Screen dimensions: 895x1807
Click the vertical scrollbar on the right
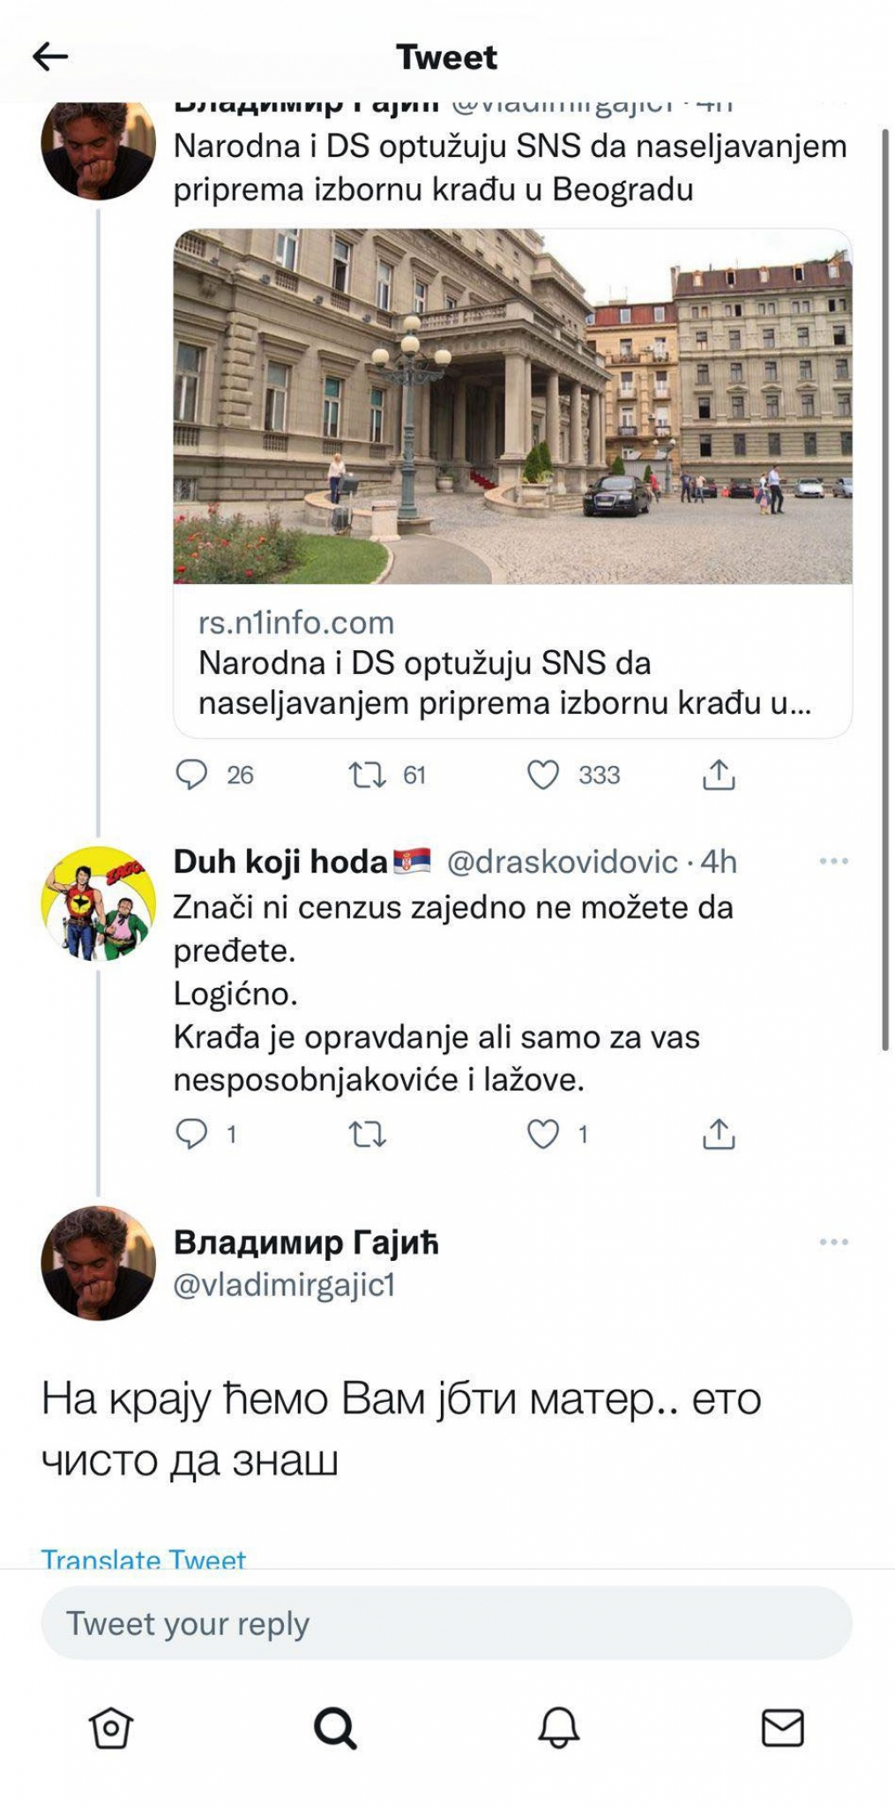pyautogui.click(x=886, y=589)
